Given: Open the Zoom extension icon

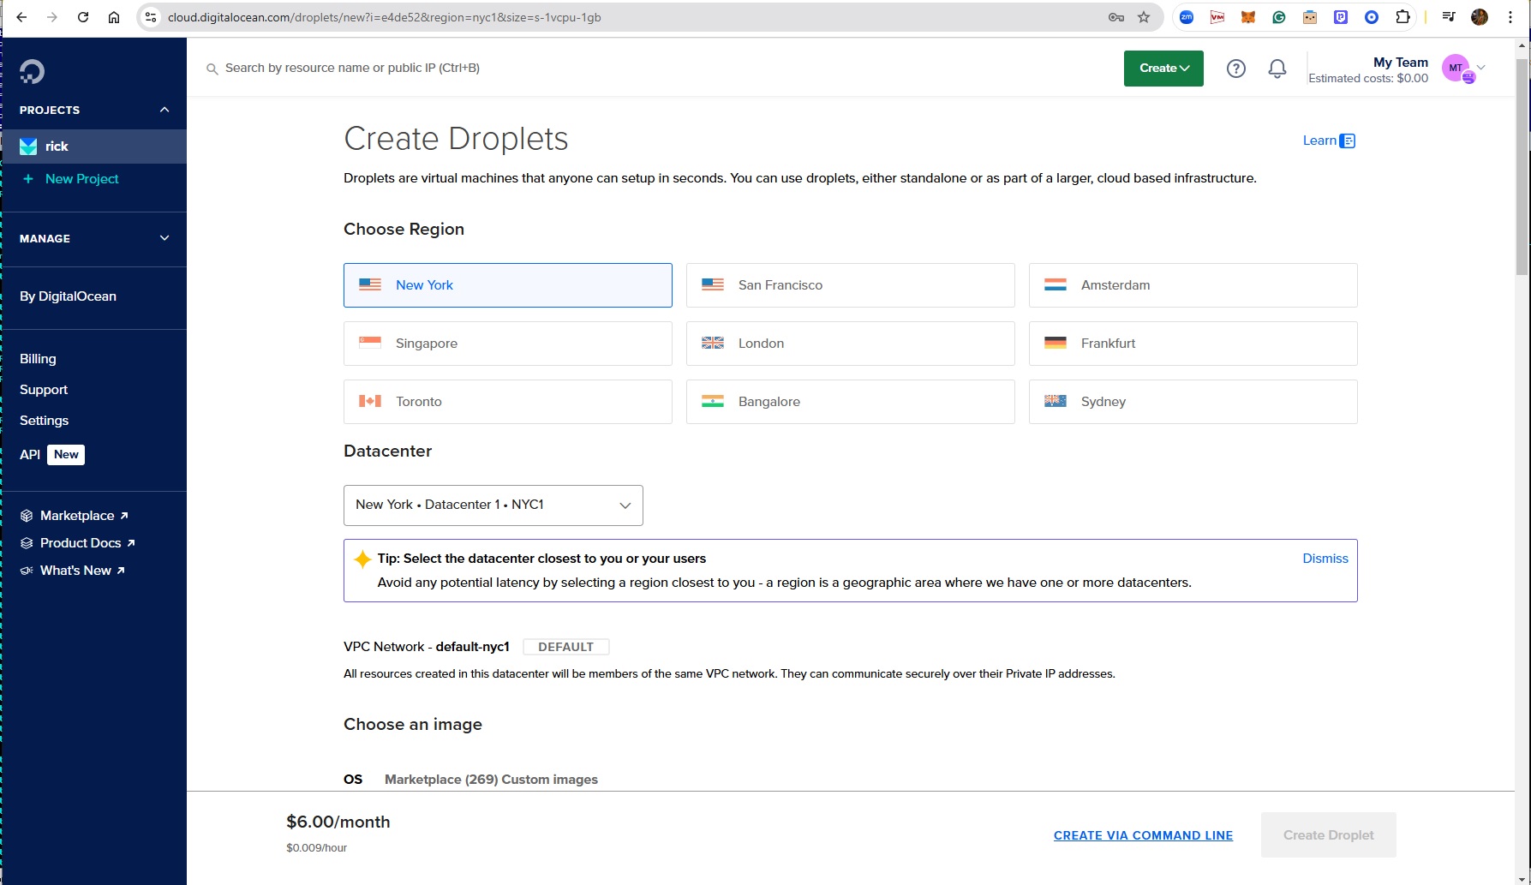Looking at the screenshot, I should [1187, 17].
